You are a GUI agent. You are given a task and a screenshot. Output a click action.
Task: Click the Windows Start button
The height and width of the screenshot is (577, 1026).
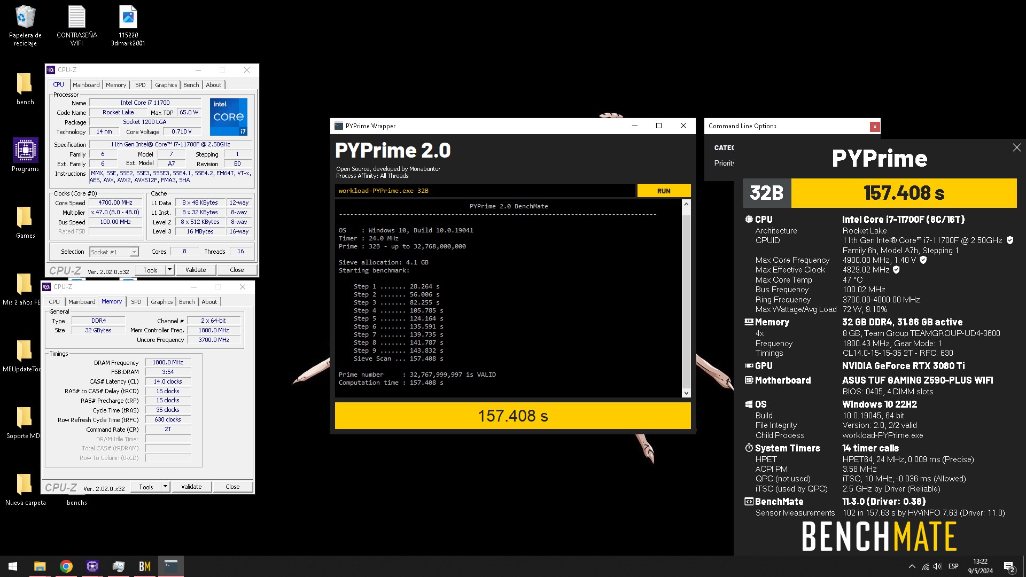(x=13, y=566)
